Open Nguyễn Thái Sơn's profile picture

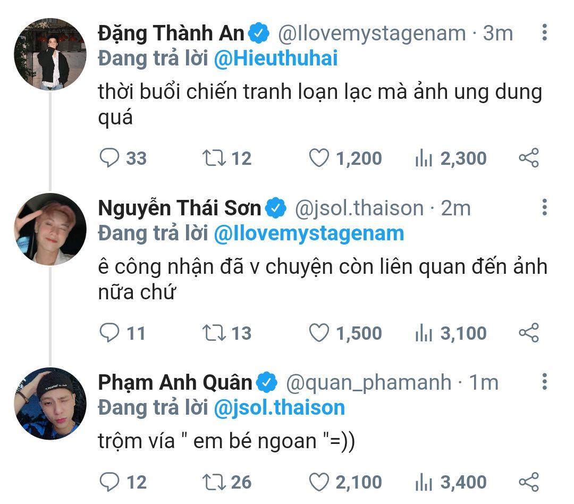pyautogui.click(x=50, y=229)
